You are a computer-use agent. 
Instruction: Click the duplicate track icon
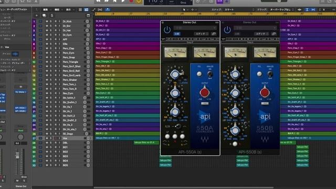point(44,15)
